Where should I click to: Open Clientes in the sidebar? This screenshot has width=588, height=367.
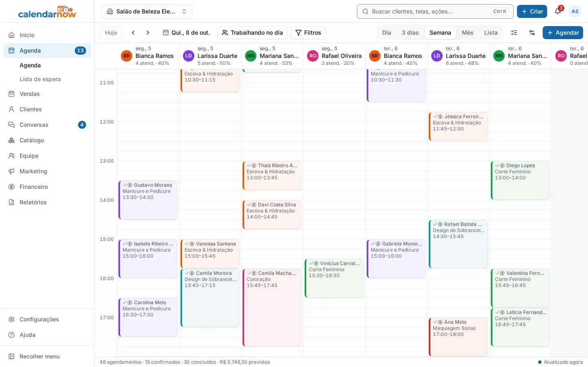point(47,109)
